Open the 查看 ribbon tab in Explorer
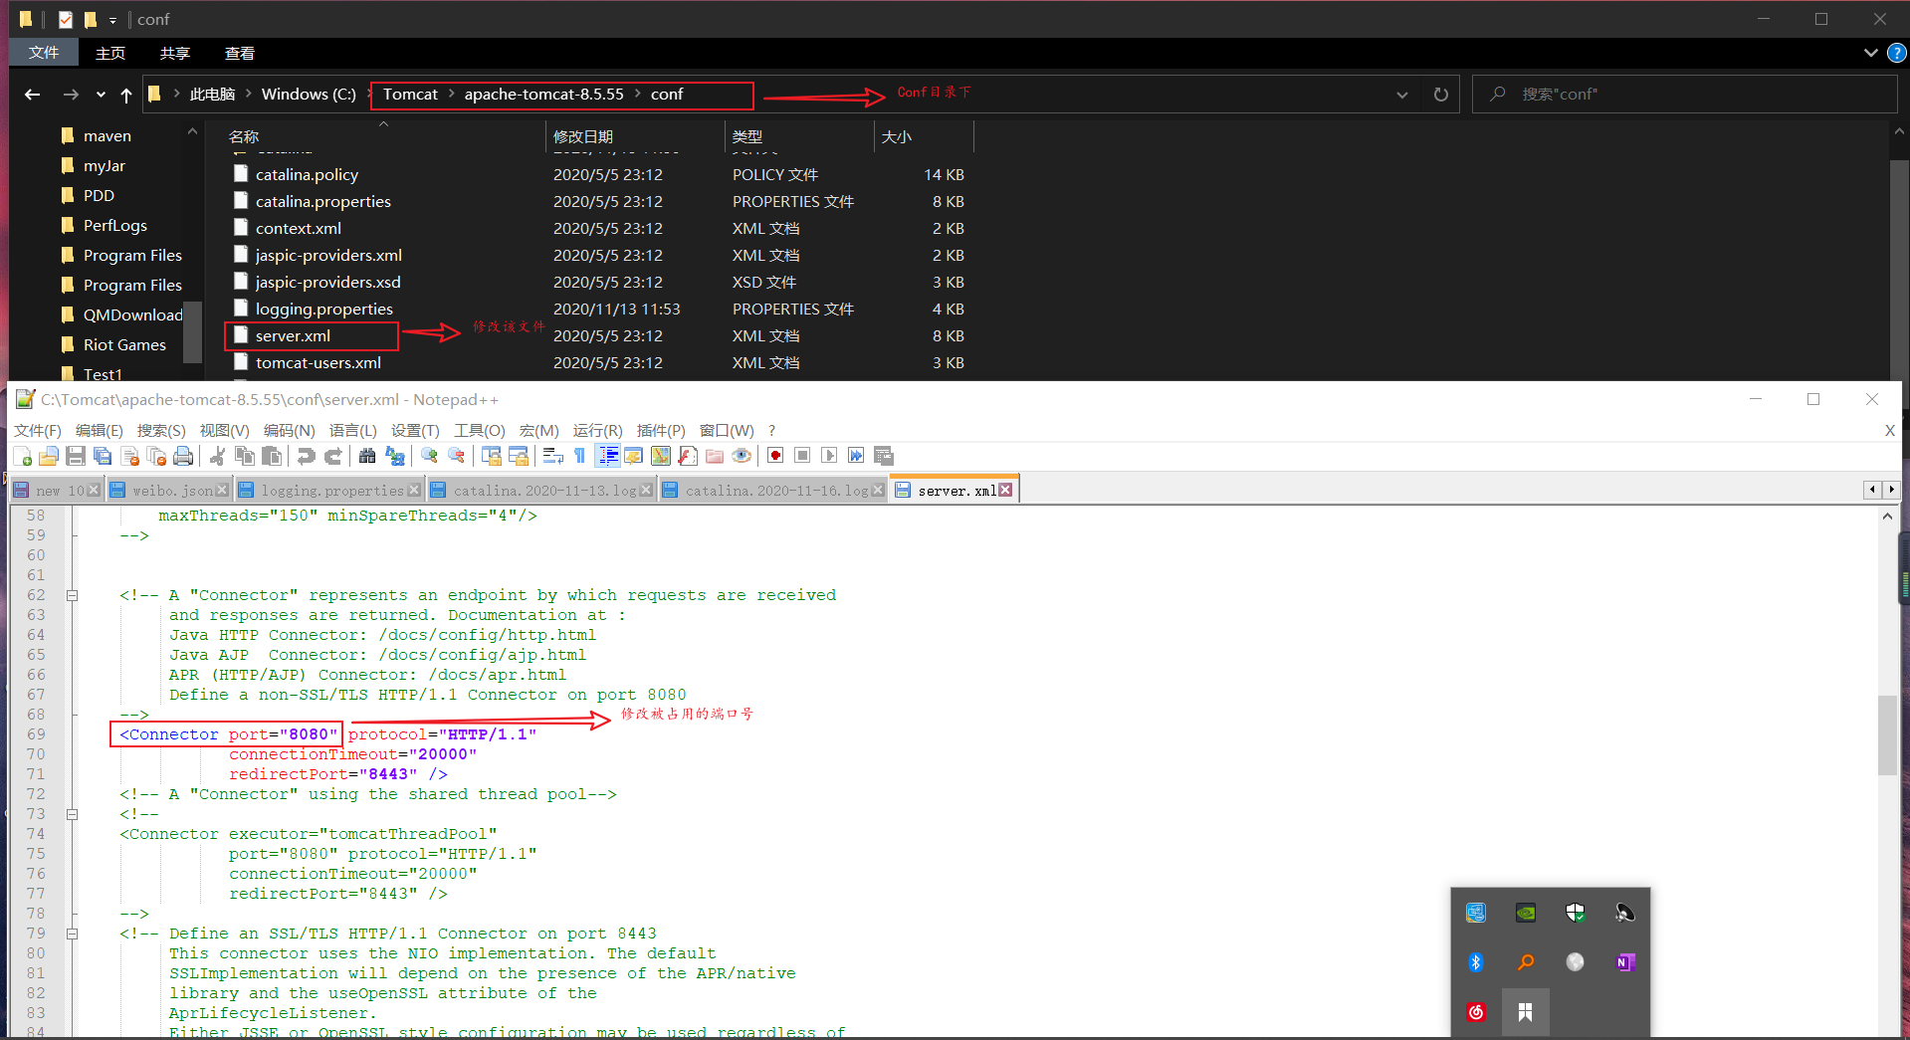The height and width of the screenshot is (1040, 1910). point(240,54)
